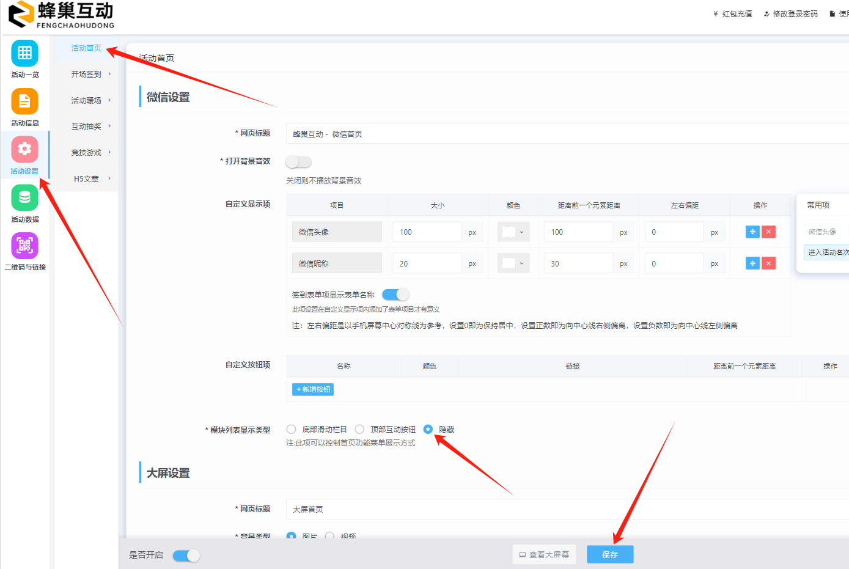
Task: Open the 活动设置 gear icon
Action: coord(24,149)
